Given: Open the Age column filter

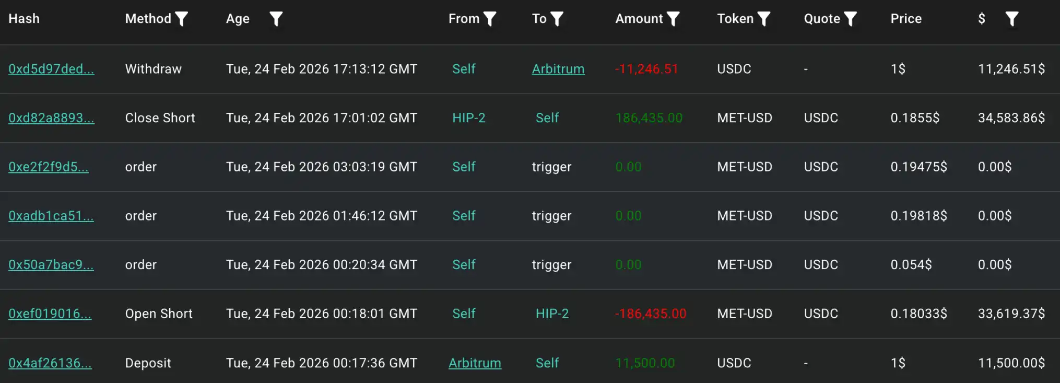Looking at the screenshot, I should (x=276, y=18).
